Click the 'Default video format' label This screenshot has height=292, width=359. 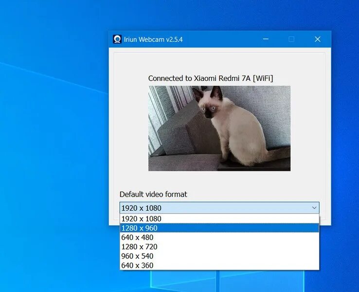click(x=153, y=195)
